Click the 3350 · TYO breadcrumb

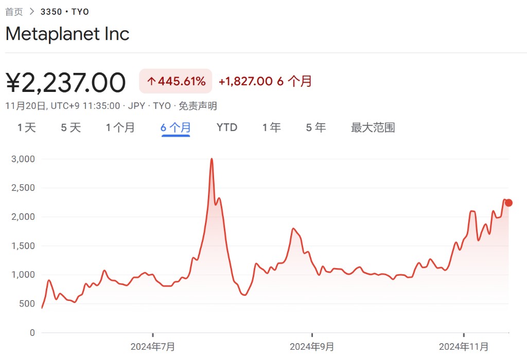point(64,12)
